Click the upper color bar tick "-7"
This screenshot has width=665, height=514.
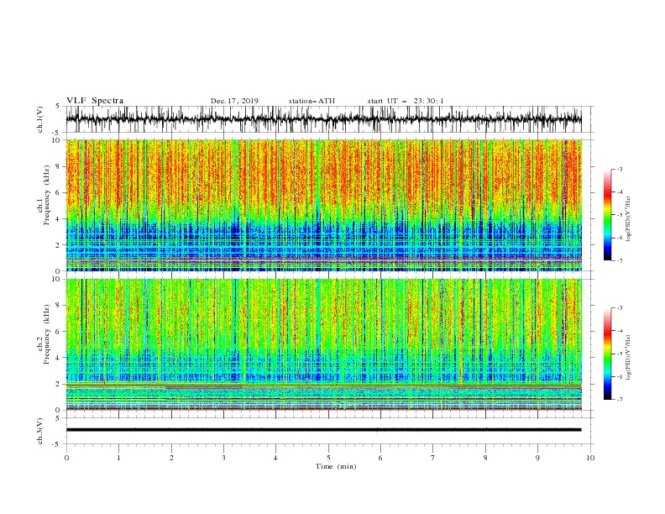620,260
